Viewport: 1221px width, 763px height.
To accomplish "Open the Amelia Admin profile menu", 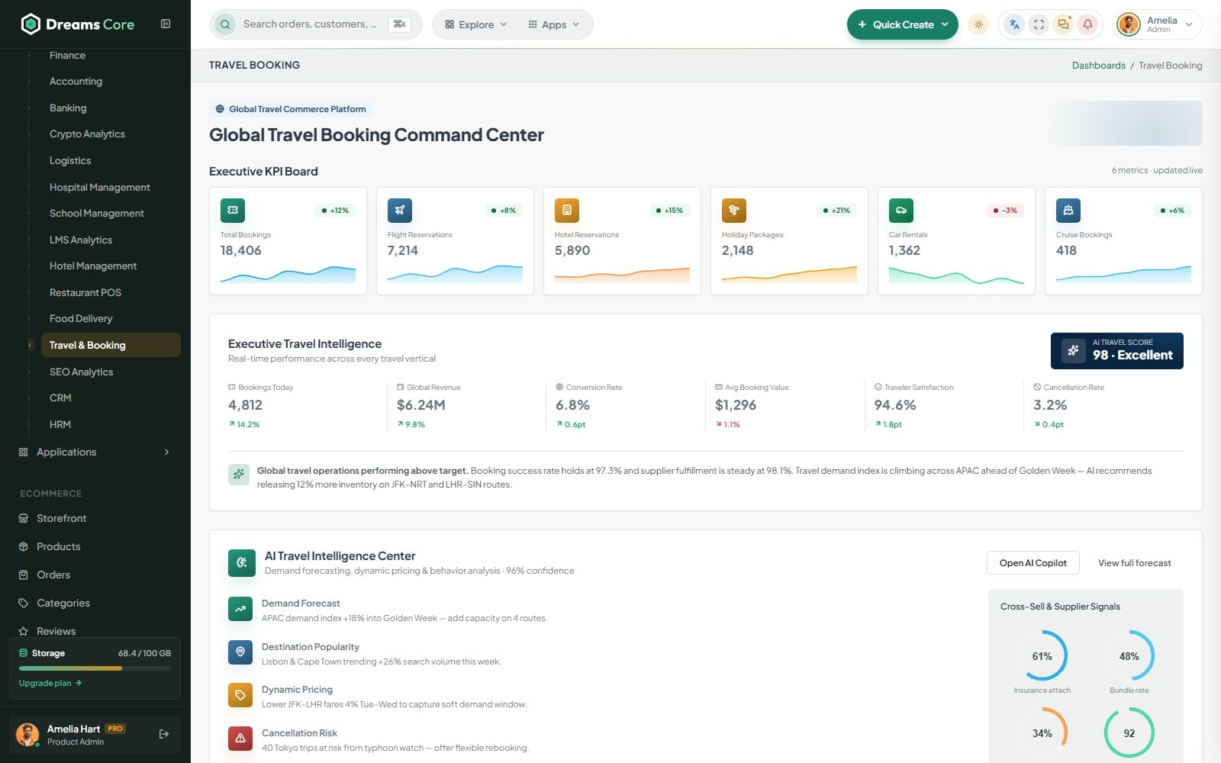I will point(1158,24).
